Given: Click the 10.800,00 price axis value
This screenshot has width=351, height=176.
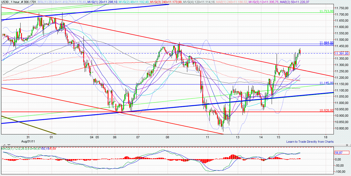Looking at the screenshot, I should [342, 128].
